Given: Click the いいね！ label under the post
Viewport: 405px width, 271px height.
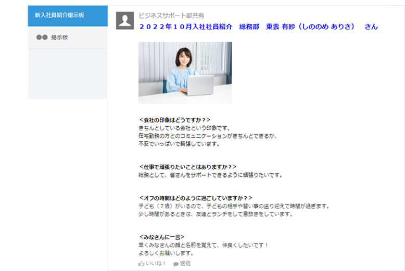Looking at the screenshot, I should coord(156,263).
